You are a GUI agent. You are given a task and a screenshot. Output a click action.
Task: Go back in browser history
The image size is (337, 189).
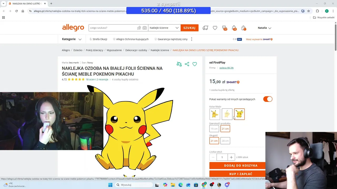coord(4,11)
